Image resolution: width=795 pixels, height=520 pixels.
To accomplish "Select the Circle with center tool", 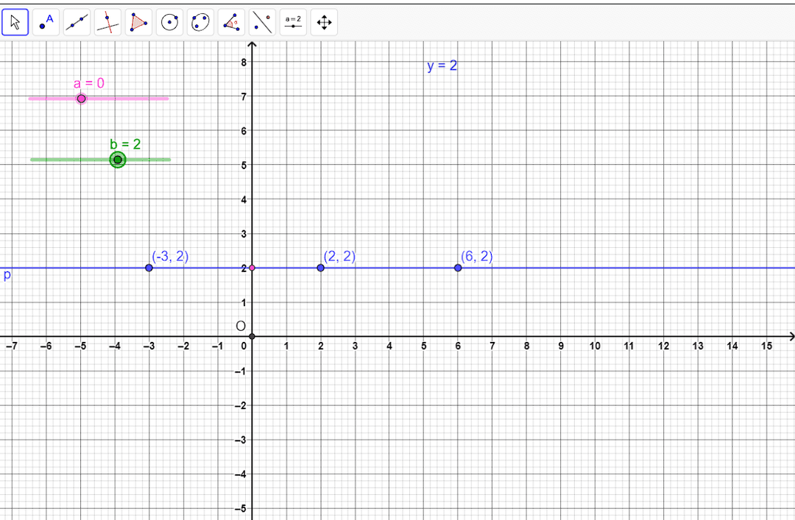I will click(x=170, y=23).
